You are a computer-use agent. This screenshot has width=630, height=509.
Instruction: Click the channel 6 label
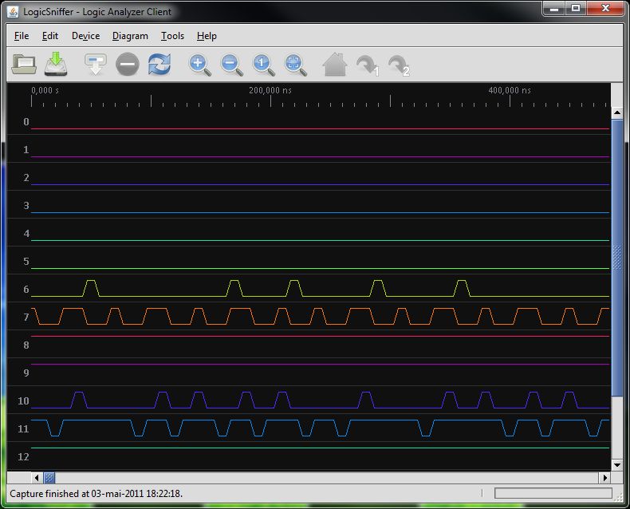tap(26, 290)
